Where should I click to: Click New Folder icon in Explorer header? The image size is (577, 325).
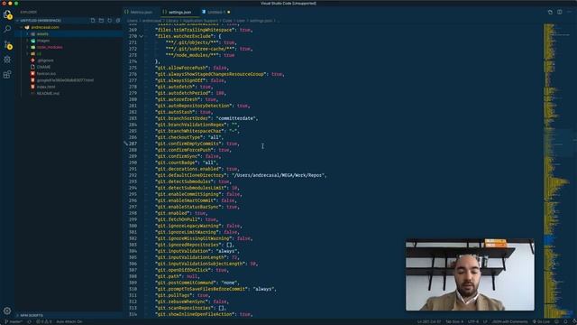[x=101, y=21]
